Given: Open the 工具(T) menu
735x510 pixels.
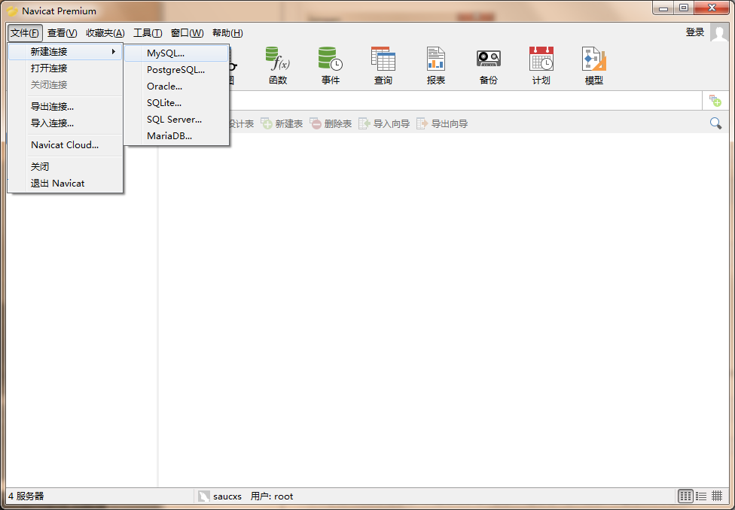Looking at the screenshot, I should pos(148,33).
